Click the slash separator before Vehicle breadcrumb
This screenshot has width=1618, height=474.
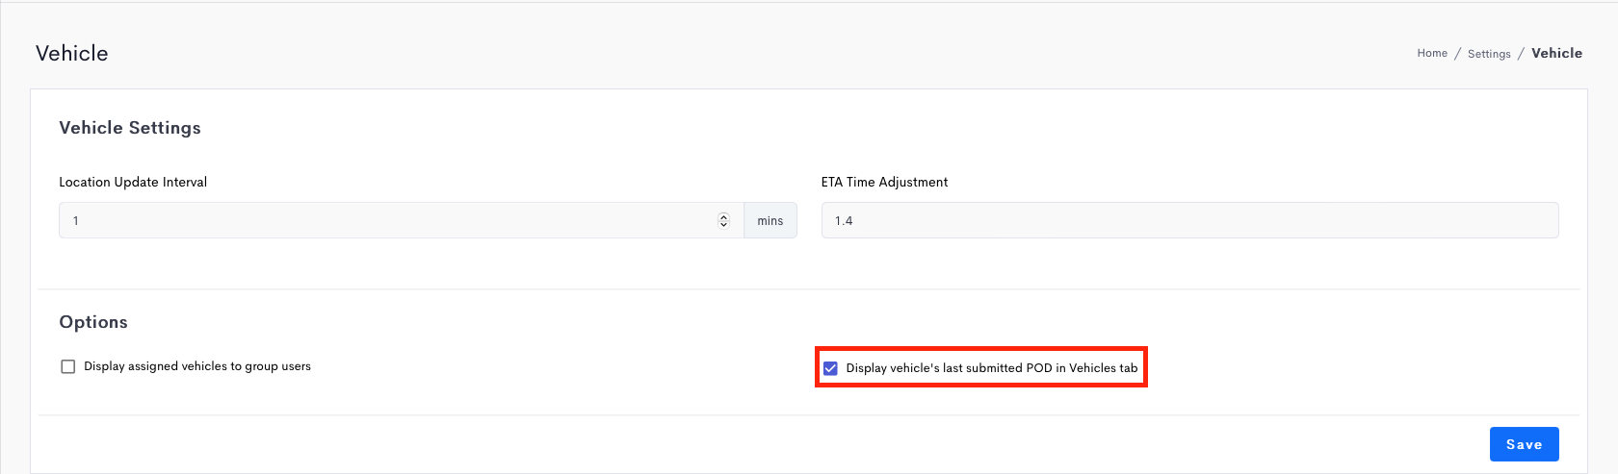point(1521,54)
